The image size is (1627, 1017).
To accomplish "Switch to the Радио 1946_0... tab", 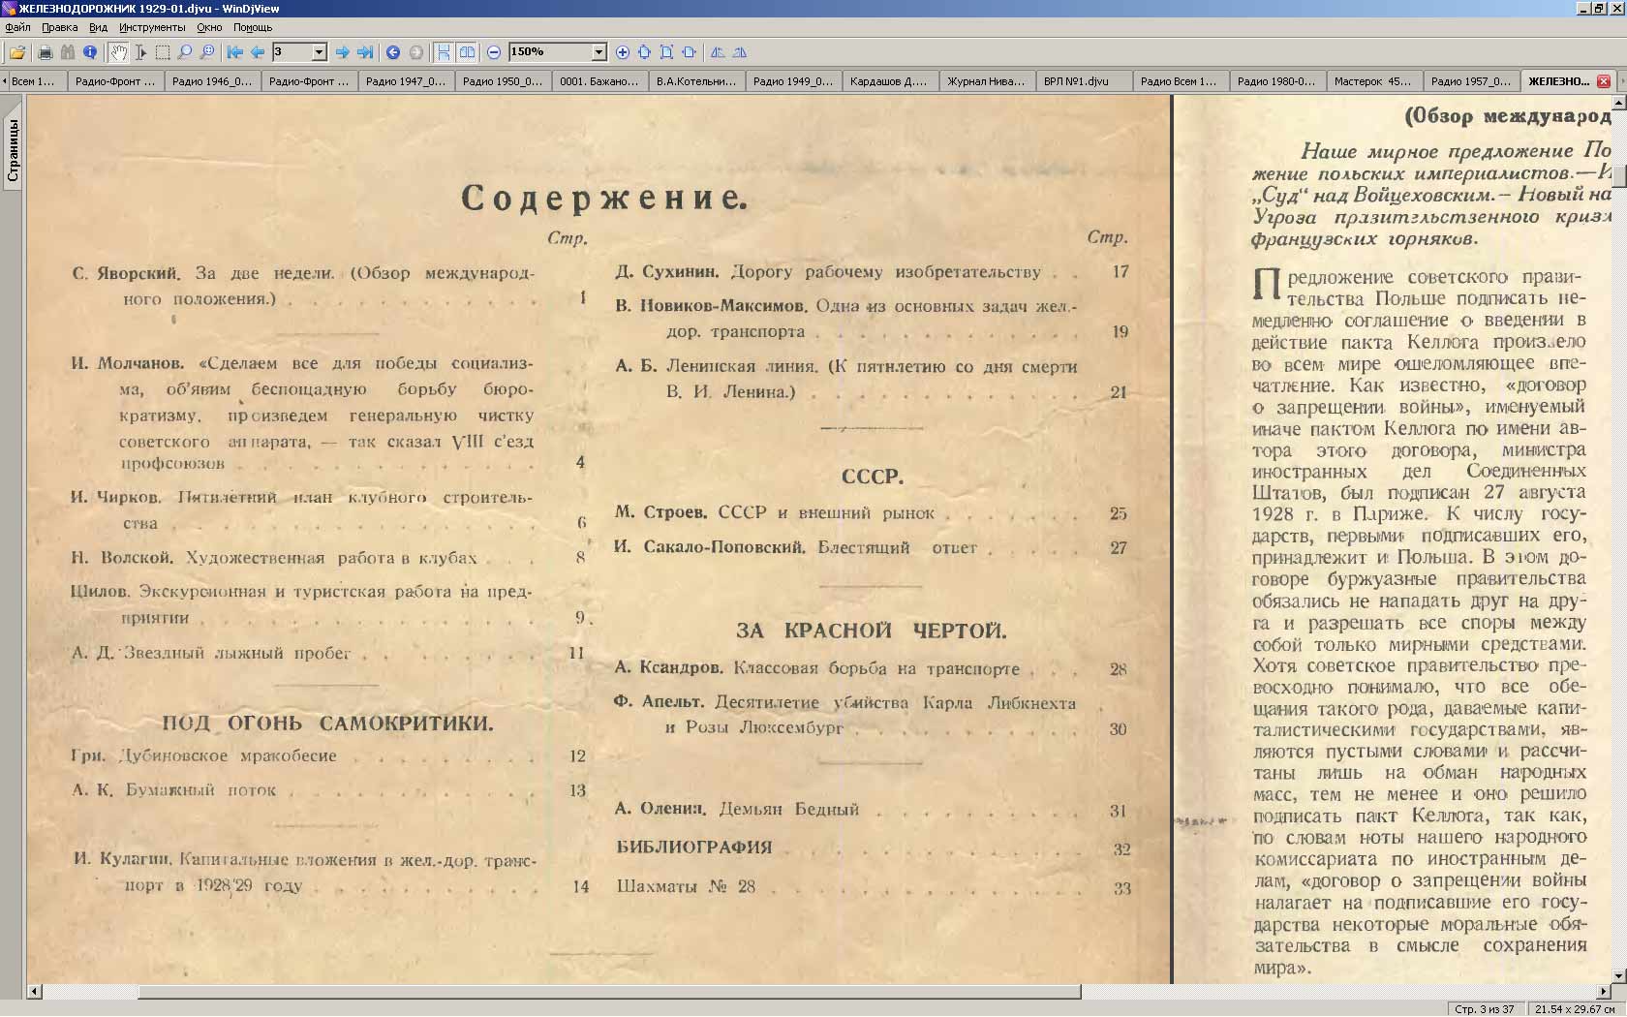I will [x=212, y=81].
